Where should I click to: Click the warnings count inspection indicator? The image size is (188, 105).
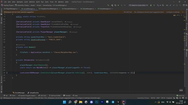(x=175, y=15)
